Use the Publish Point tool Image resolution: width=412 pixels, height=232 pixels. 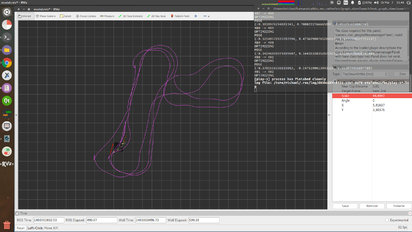180,16
